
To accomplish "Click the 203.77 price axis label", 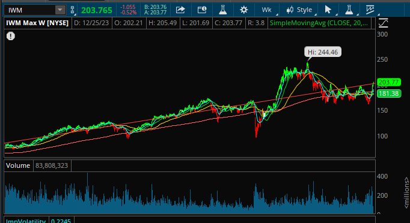I will [389, 82].
